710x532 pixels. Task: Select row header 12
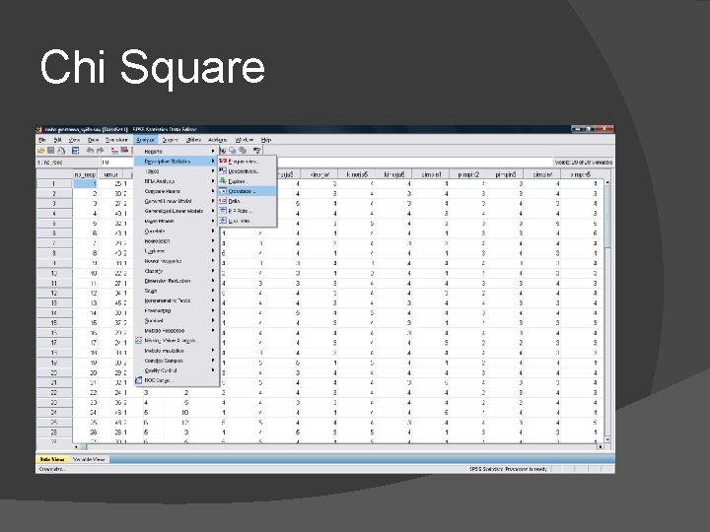pos(54,294)
